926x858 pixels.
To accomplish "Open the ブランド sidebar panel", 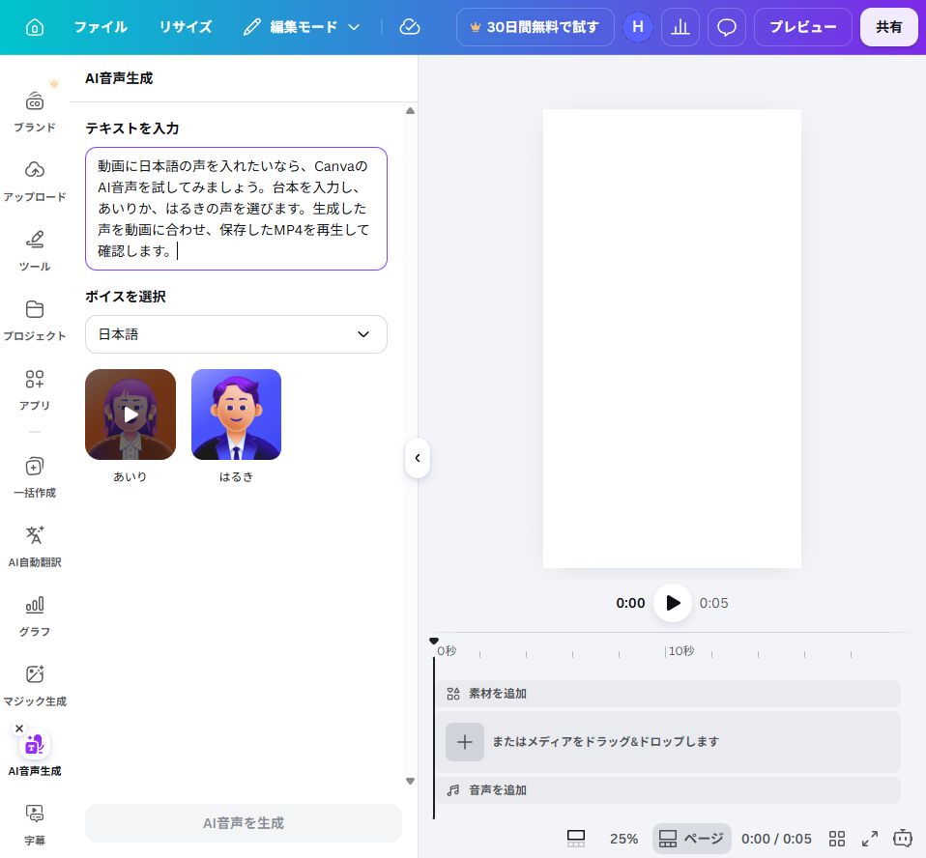I will point(35,112).
